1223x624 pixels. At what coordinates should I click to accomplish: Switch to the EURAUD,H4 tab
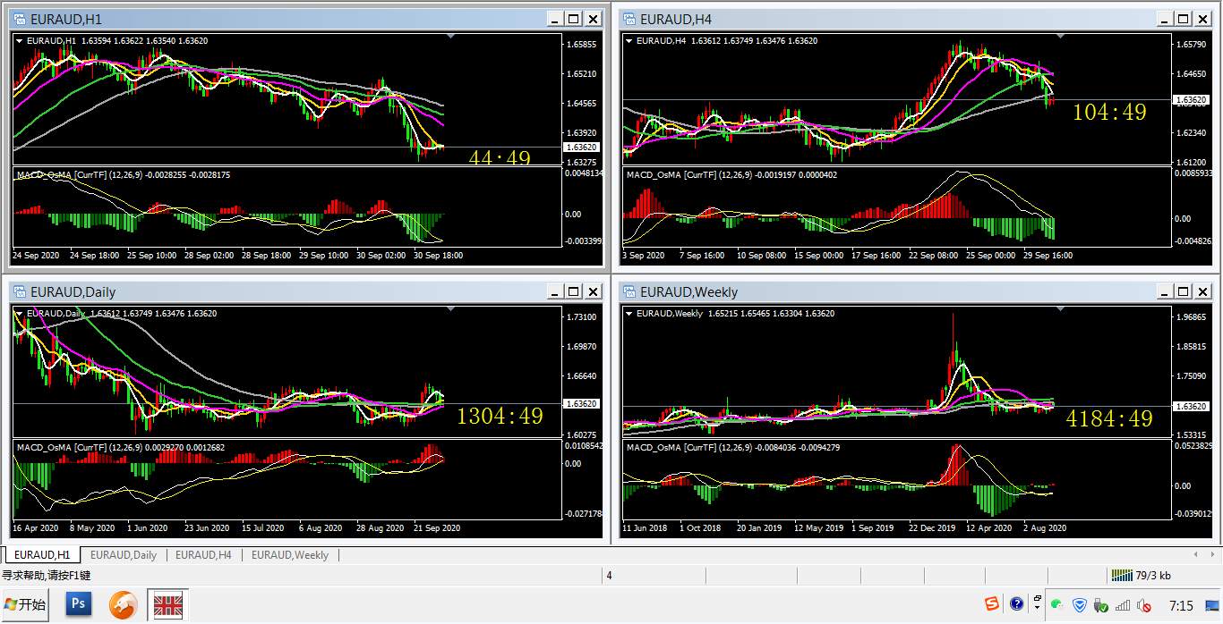point(203,555)
